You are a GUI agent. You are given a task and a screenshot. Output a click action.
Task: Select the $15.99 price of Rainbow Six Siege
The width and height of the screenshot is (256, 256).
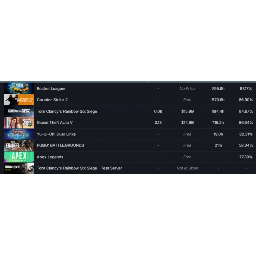(187, 111)
